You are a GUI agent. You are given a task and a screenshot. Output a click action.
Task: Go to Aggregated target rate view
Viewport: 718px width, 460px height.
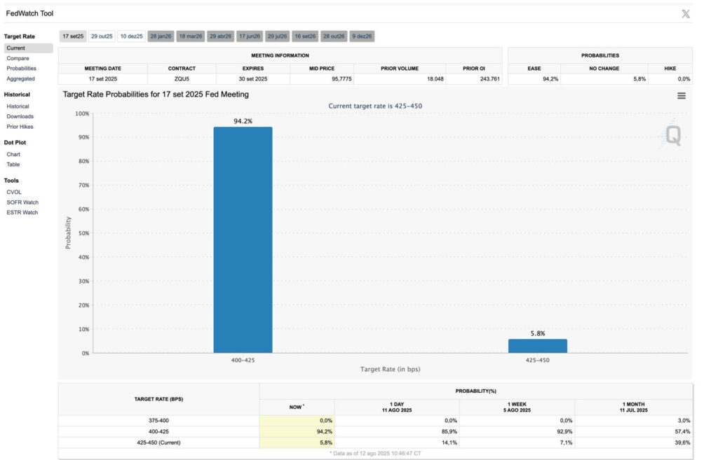click(x=20, y=78)
